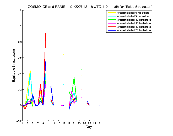Click the 'Days' x-axis label
This screenshot has width=173, height=136.
tap(89, 127)
